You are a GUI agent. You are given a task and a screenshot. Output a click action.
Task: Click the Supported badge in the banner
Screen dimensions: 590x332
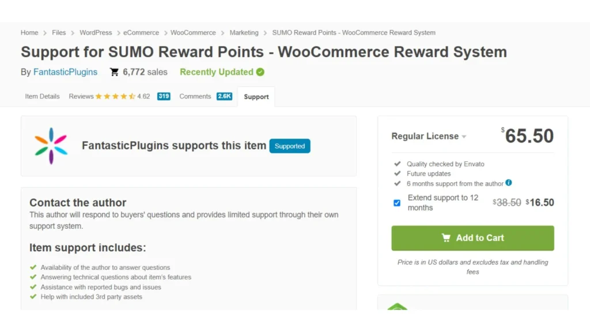(x=290, y=146)
